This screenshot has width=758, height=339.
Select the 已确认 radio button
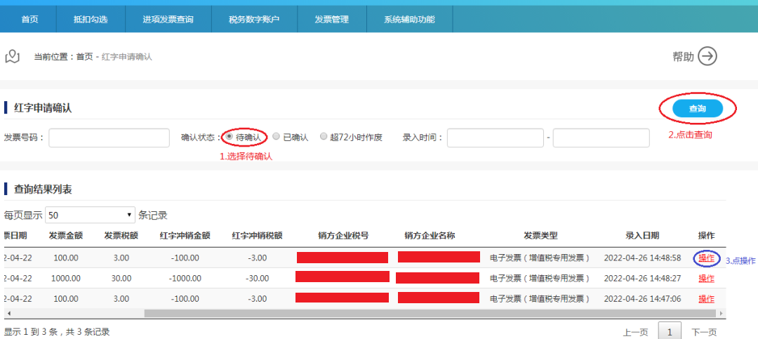click(x=277, y=137)
